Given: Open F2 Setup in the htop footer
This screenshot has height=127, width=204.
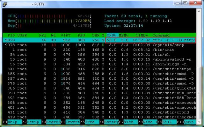Looking at the screenshot, I should (x=32, y=122).
